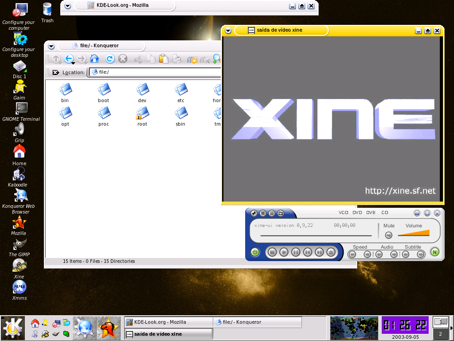
Task: Click the xine setup wrench icon
Action: 254,214
